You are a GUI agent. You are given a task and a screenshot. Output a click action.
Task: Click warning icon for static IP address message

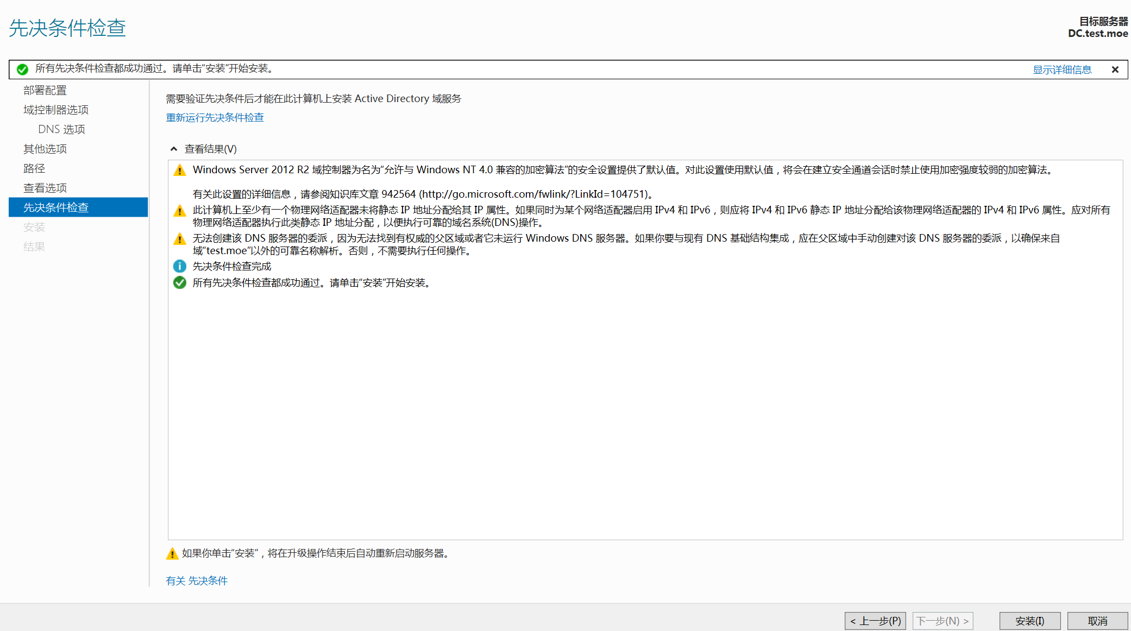click(x=179, y=211)
